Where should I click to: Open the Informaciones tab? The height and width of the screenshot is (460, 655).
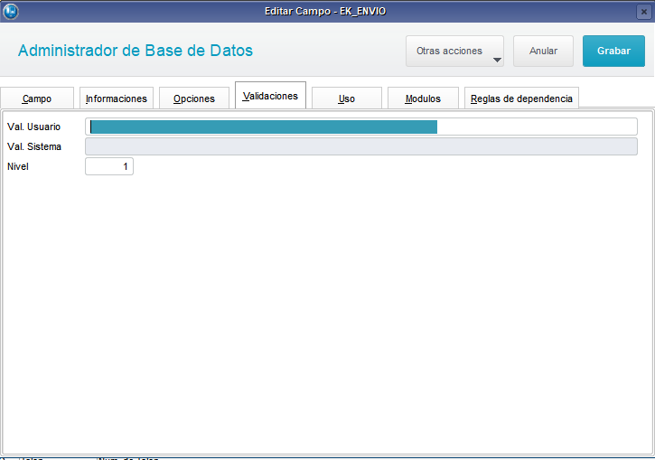117,99
